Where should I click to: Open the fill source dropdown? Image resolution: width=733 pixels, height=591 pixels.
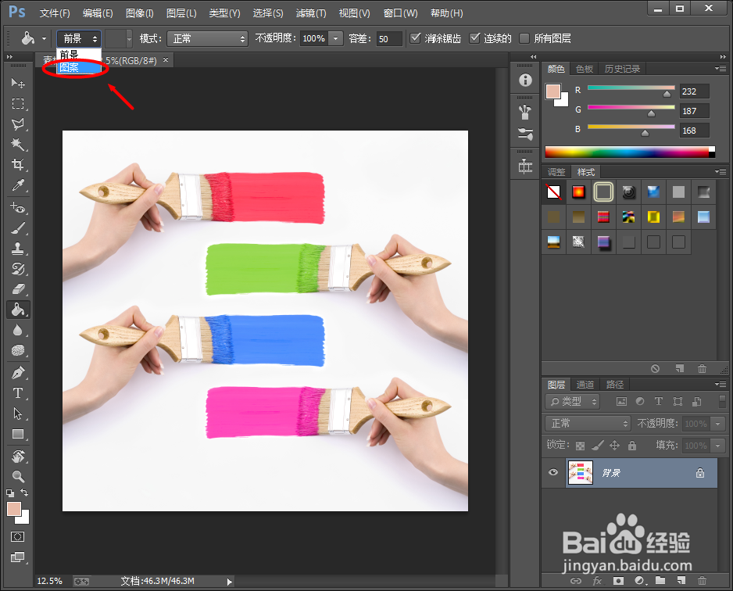point(79,38)
